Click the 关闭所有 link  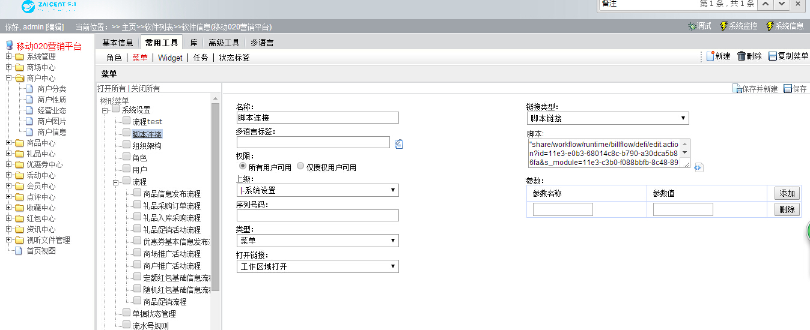146,88
